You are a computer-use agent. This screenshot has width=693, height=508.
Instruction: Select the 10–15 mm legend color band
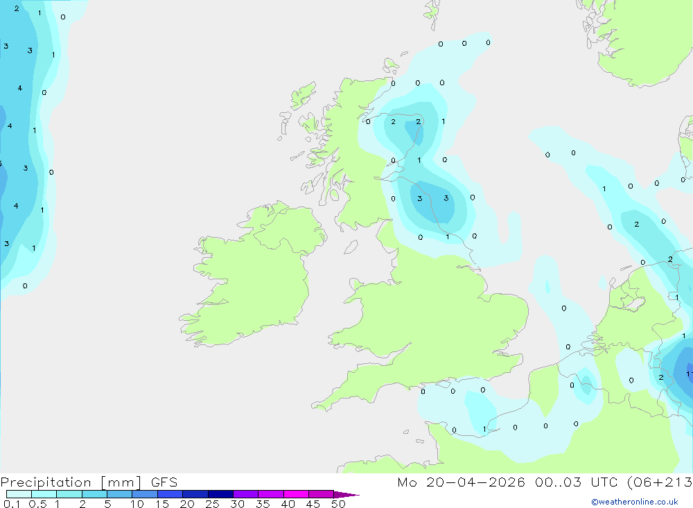tap(145, 494)
